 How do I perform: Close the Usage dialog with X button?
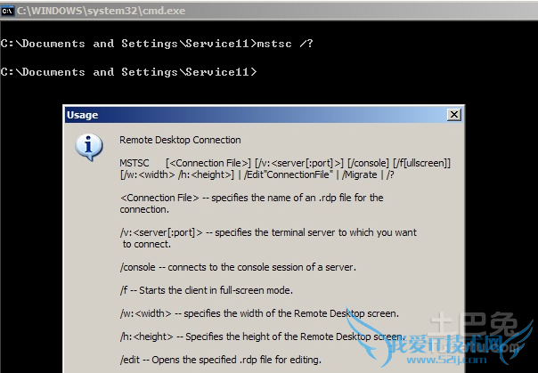tap(453, 115)
